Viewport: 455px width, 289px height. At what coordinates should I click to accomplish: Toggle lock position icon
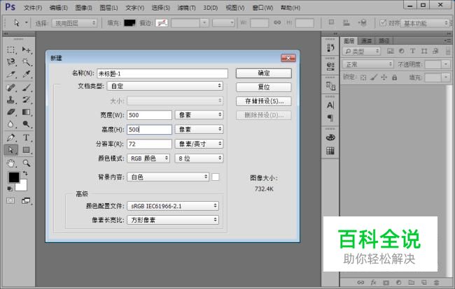click(x=384, y=77)
